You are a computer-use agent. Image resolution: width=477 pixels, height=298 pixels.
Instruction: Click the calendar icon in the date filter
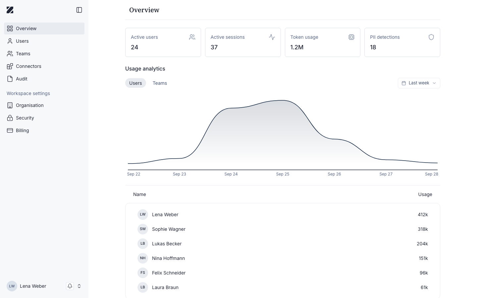404,83
